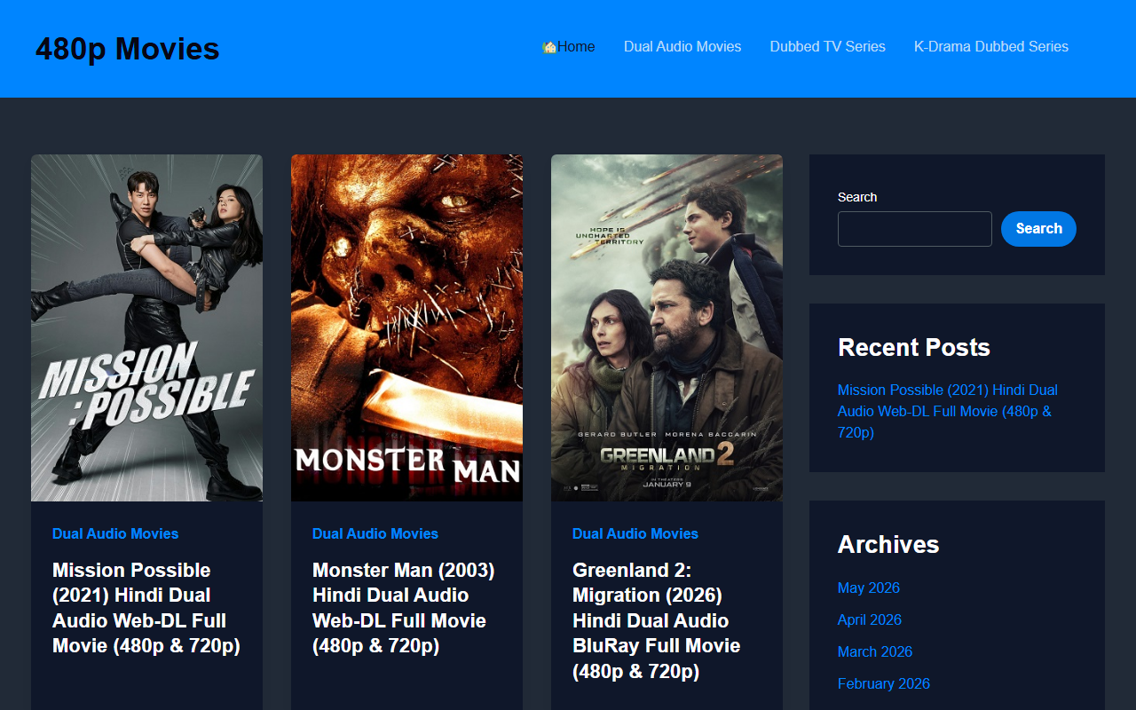The height and width of the screenshot is (710, 1136).
Task: Click the Archives heading
Action: tap(888, 544)
